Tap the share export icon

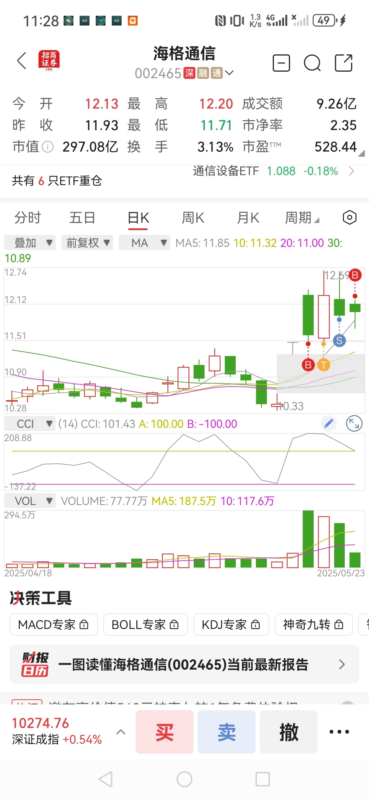coord(343,63)
